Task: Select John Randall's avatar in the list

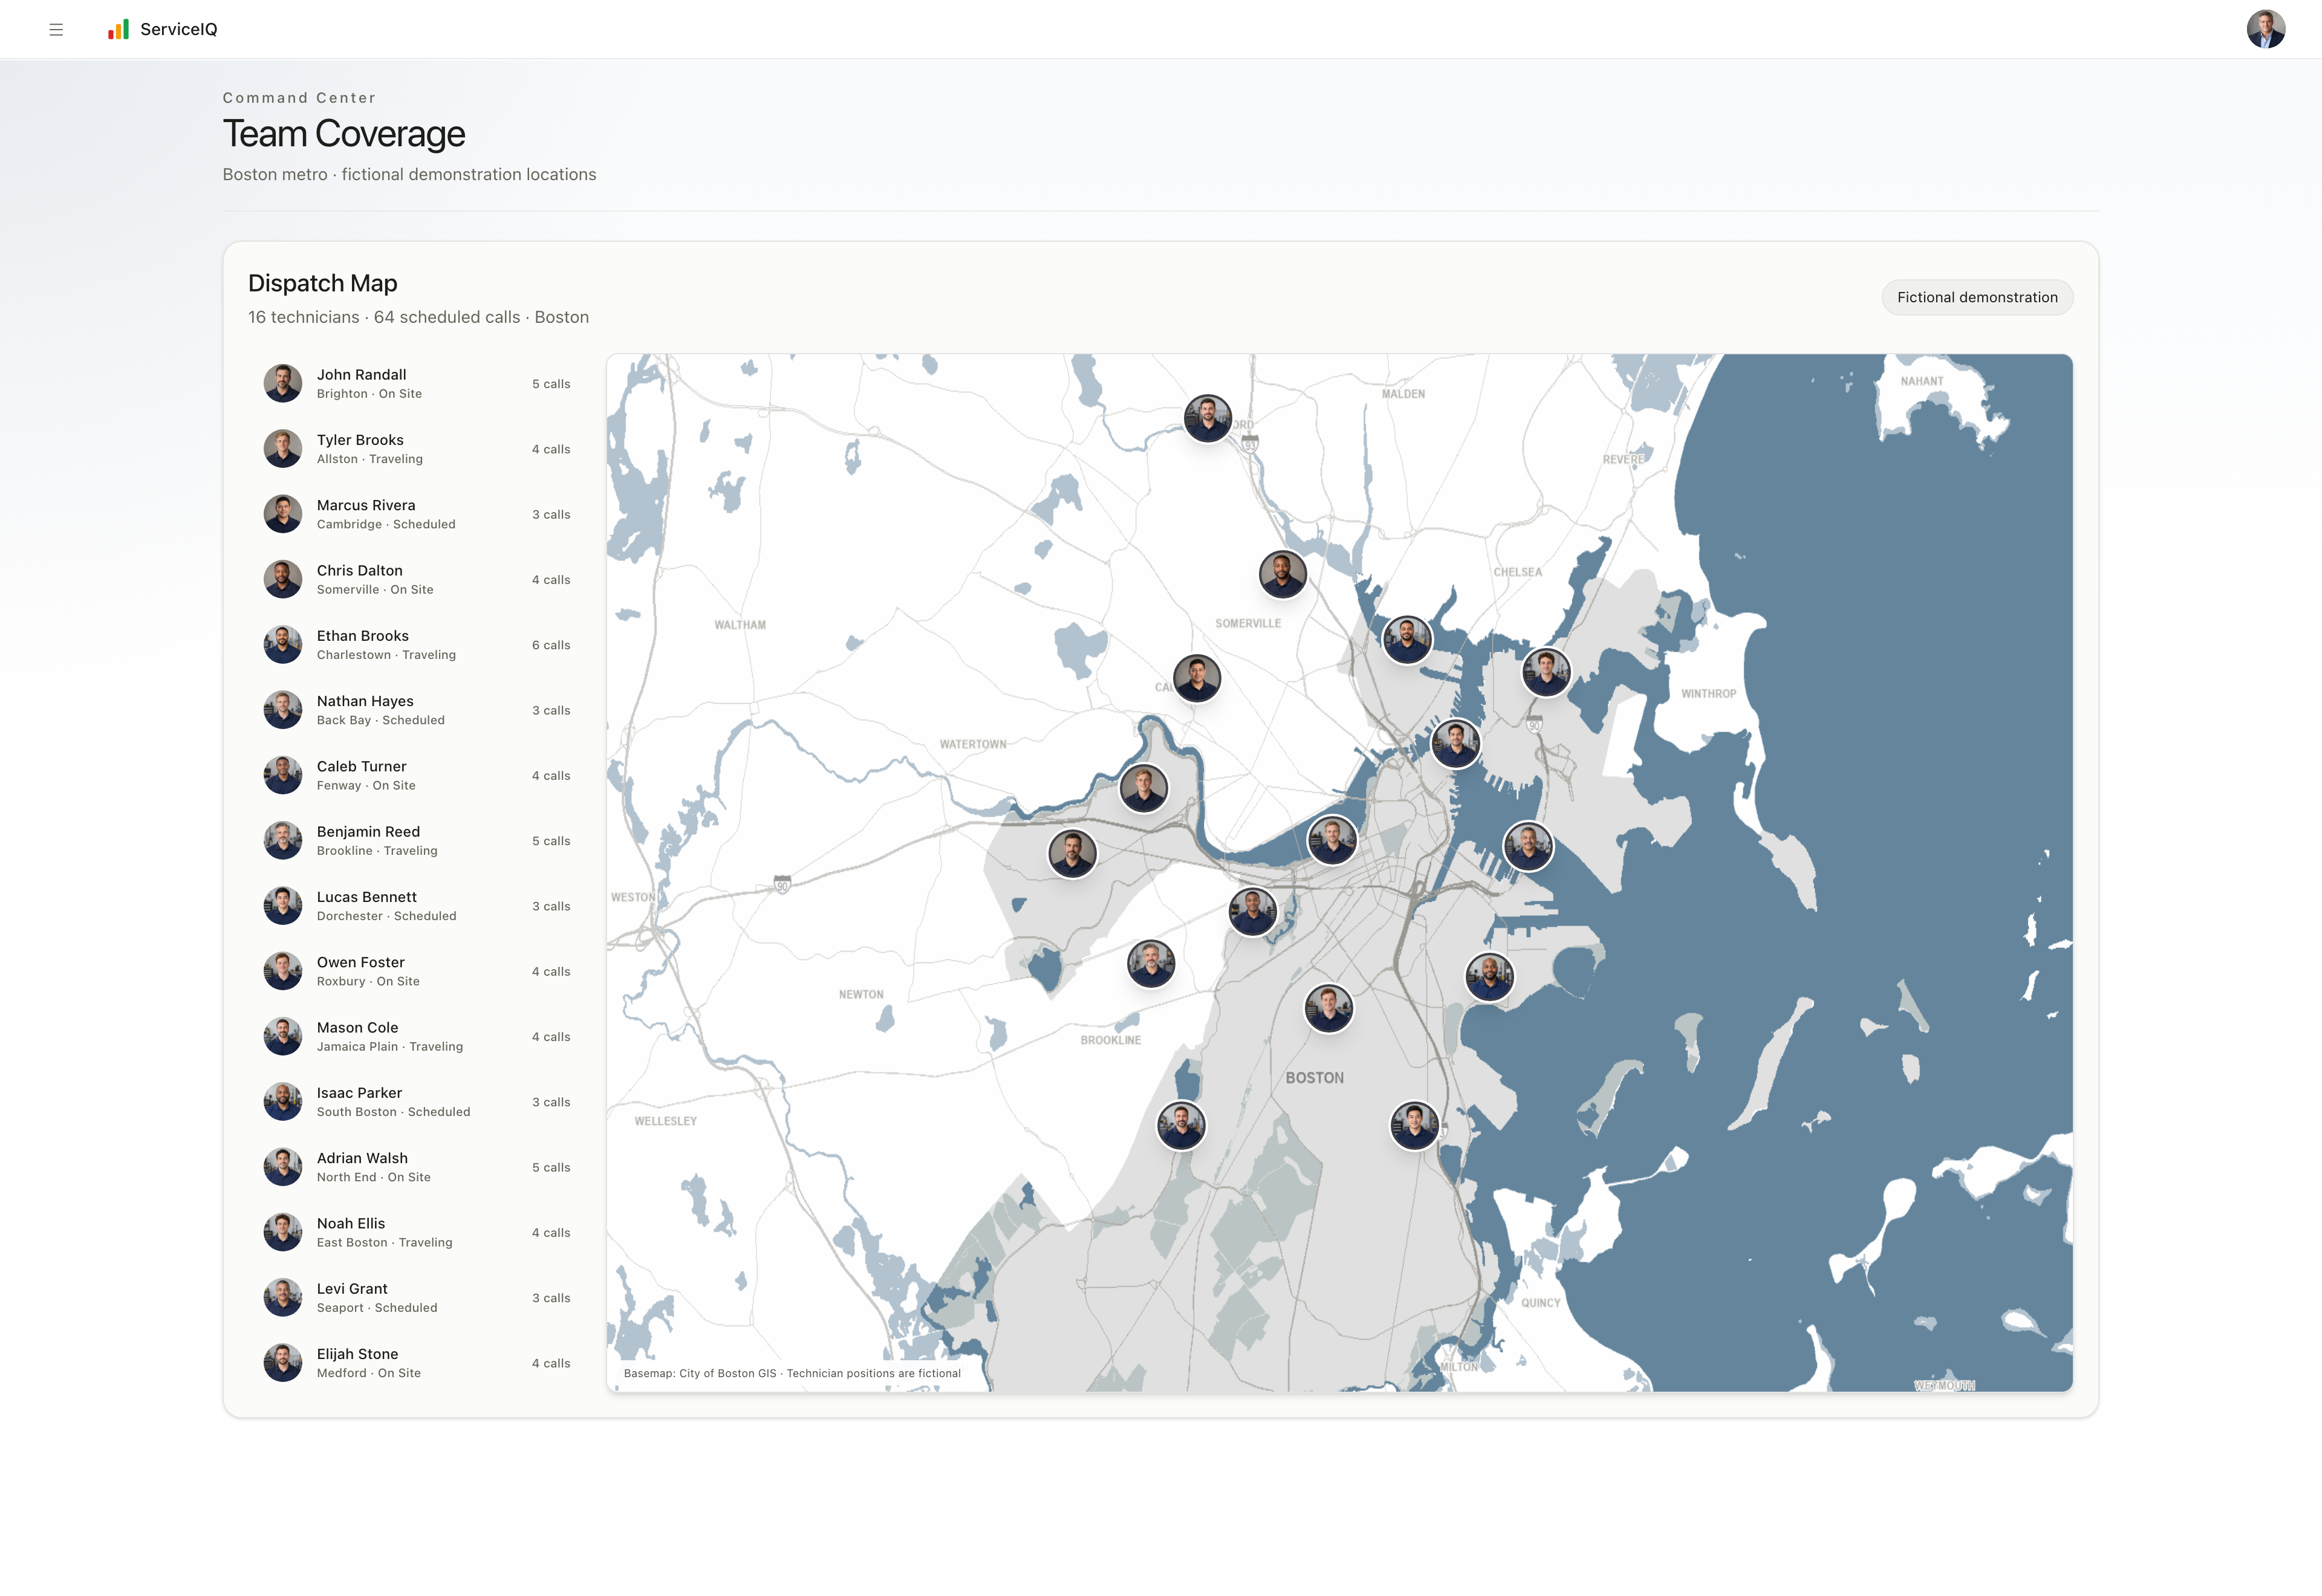Action: [x=283, y=383]
